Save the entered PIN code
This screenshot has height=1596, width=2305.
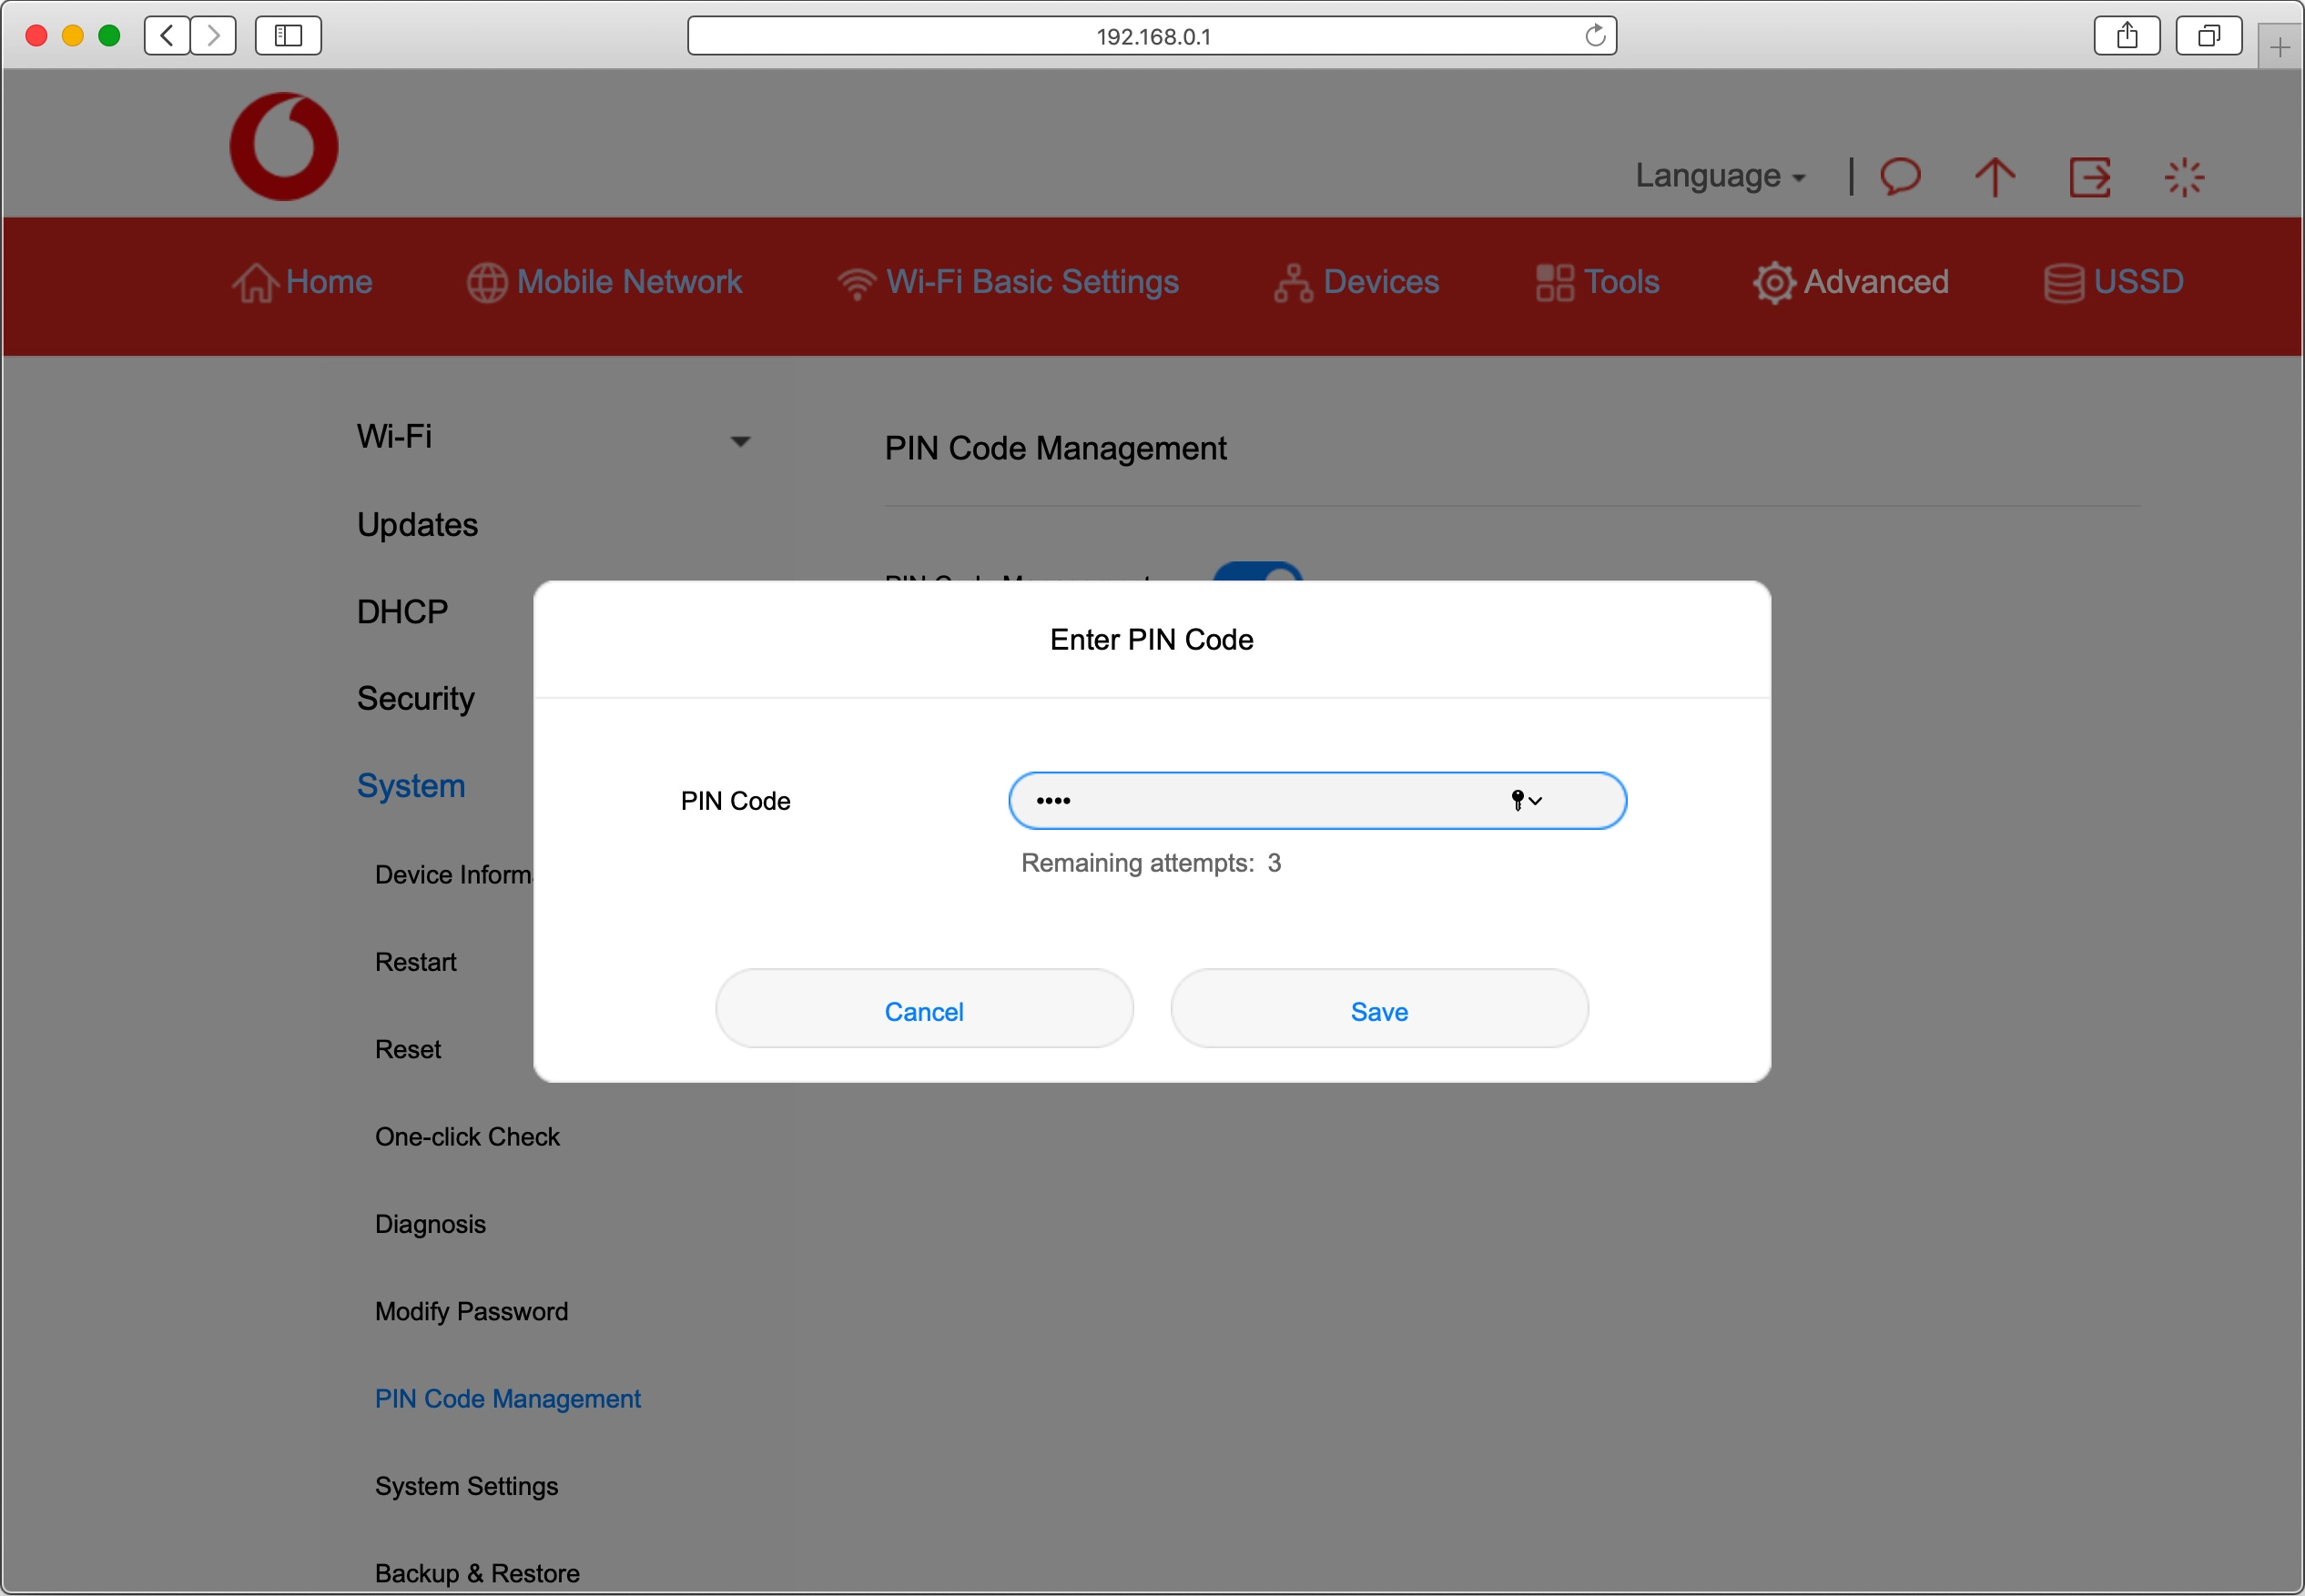(x=1377, y=1010)
